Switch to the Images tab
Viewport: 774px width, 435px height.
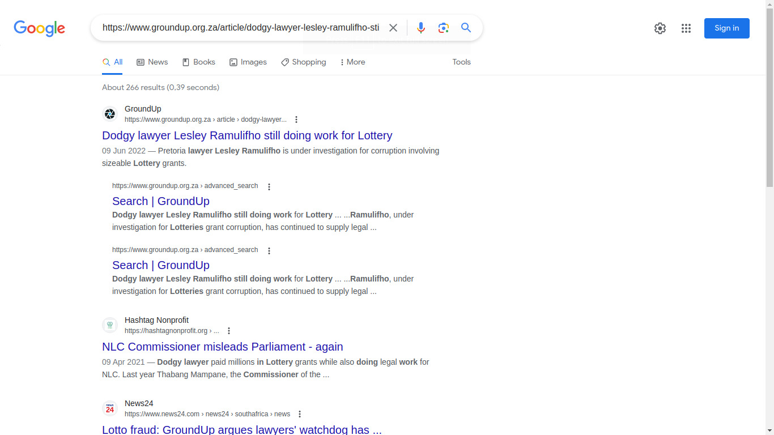[248, 62]
